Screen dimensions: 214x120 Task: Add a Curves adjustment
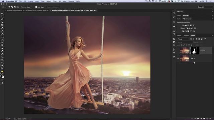pyautogui.click(x=188, y=25)
